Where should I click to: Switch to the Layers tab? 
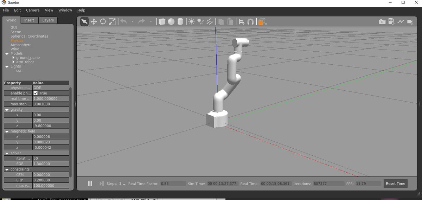48,20
